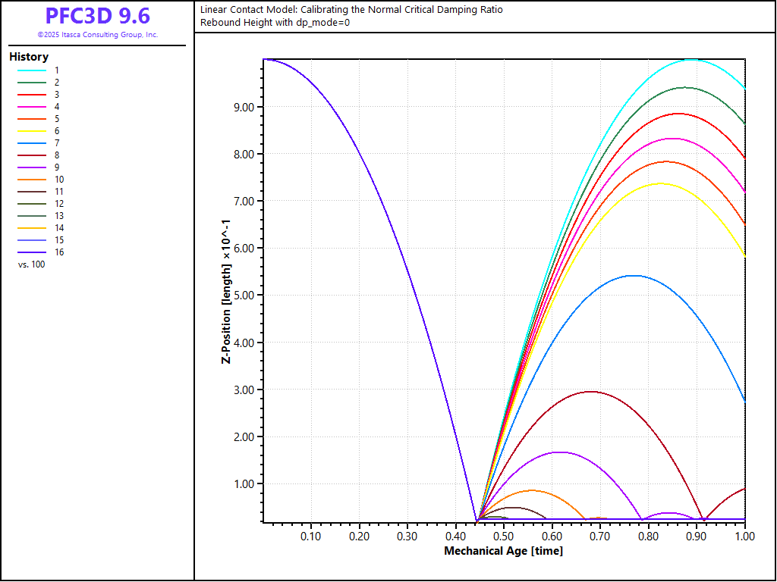The width and height of the screenshot is (777, 582).
Task: Open the Itasca Consulting Group copyright text
Action: [x=97, y=35]
